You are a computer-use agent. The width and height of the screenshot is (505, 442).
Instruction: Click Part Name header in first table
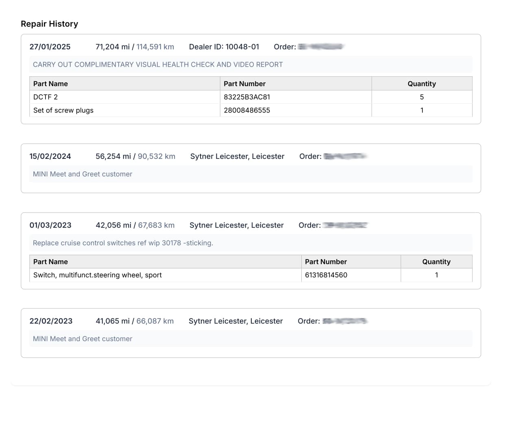tap(50, 84)
